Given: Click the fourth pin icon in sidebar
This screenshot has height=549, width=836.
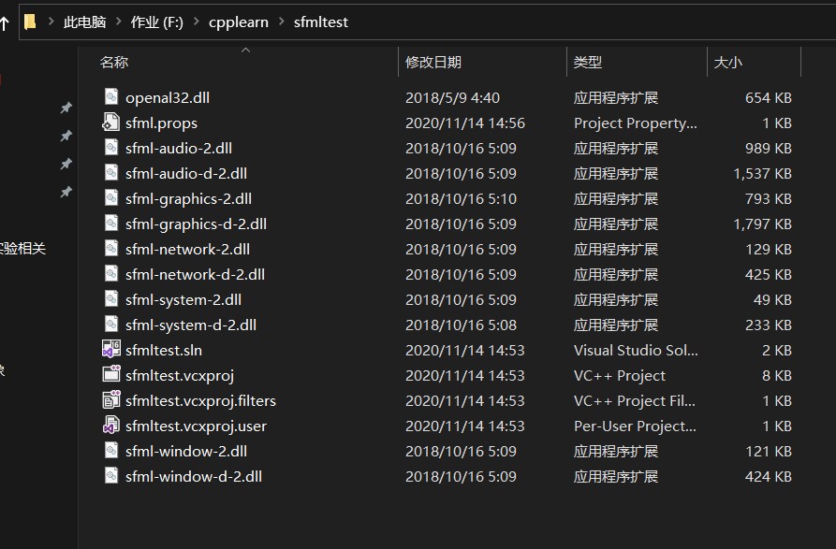Looking at the screenshot, I should (66, 191).
